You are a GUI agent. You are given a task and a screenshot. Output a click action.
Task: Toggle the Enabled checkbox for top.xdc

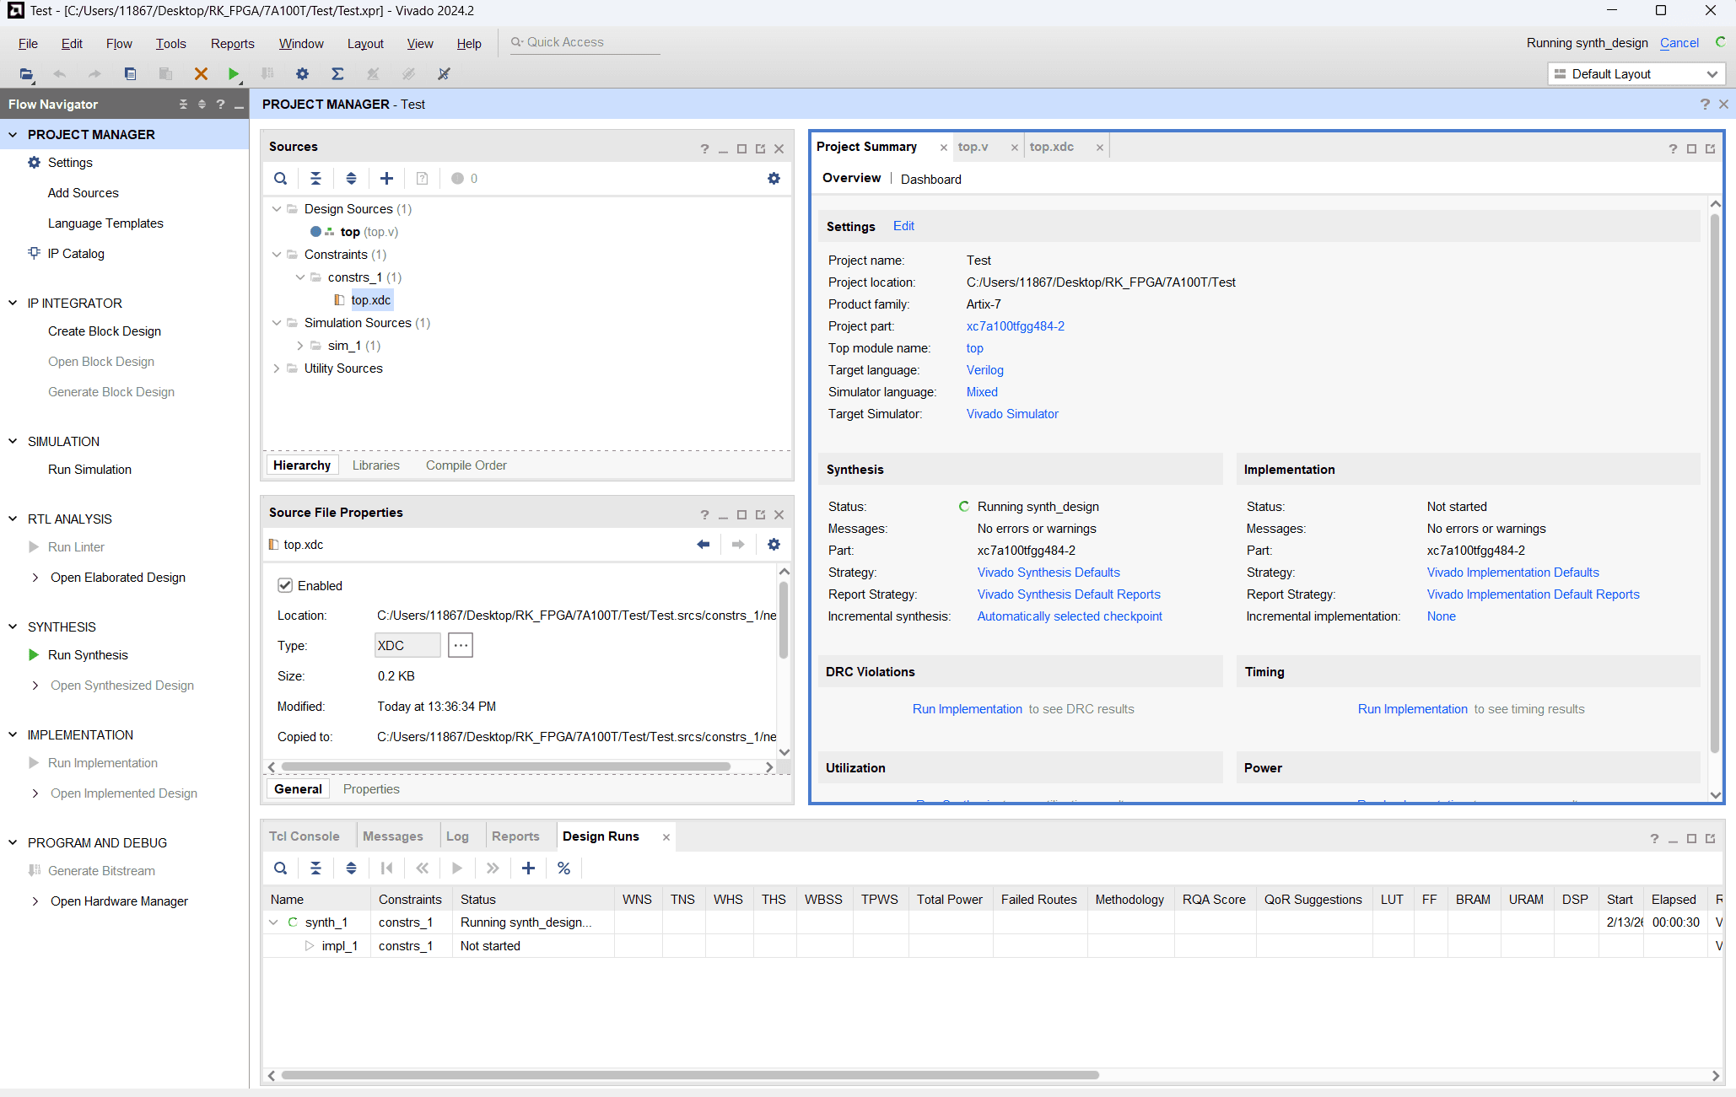click(x=285, y=586)
